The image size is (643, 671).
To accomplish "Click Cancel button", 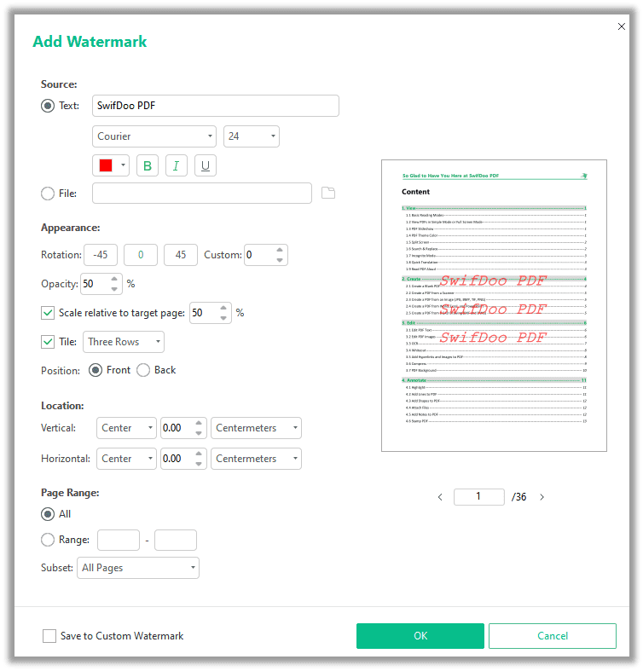I will pos(553,636).
